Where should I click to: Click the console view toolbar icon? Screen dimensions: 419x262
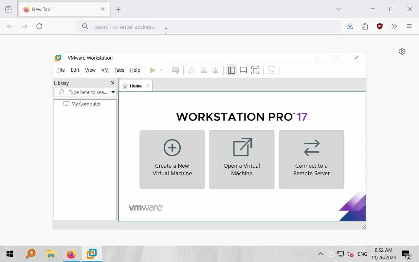point(271,70)
